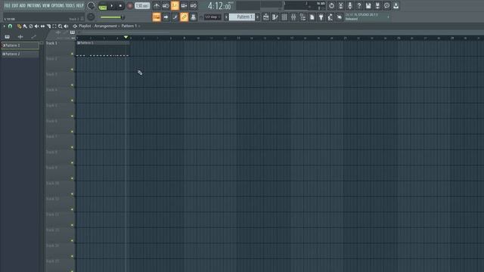Image resolution: width=484 pixels, height=272 pixels.
Task: Click the Stop button
Action: (120, 6)
